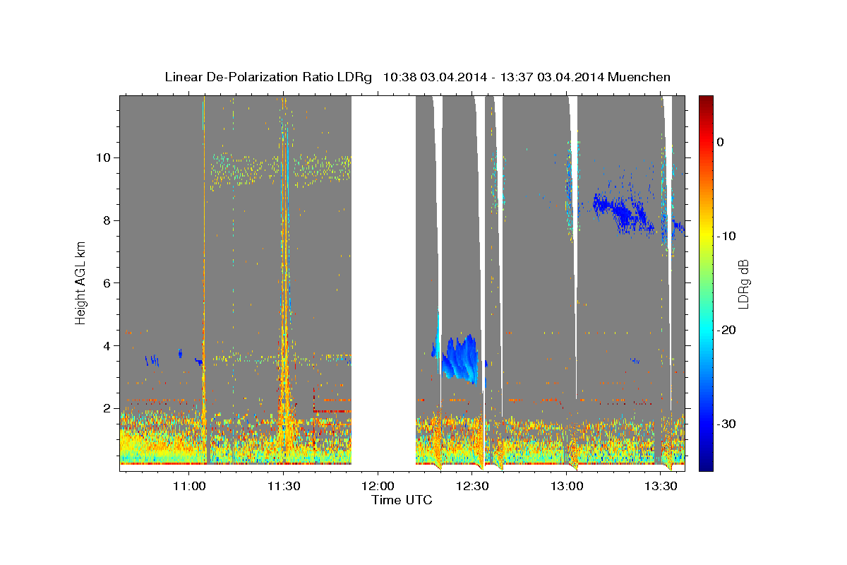The height and width of the screenshot is (565, 847).
Task: Click the 11:30 time tick label
Action: click(284, 486)
